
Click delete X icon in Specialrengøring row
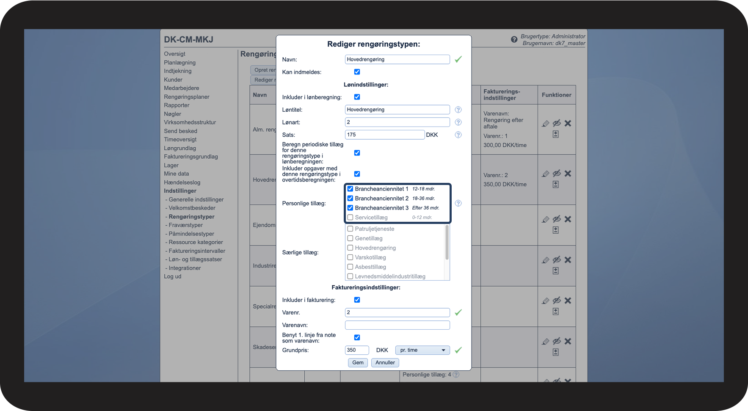pyautogui.click(x=568, y=301)
